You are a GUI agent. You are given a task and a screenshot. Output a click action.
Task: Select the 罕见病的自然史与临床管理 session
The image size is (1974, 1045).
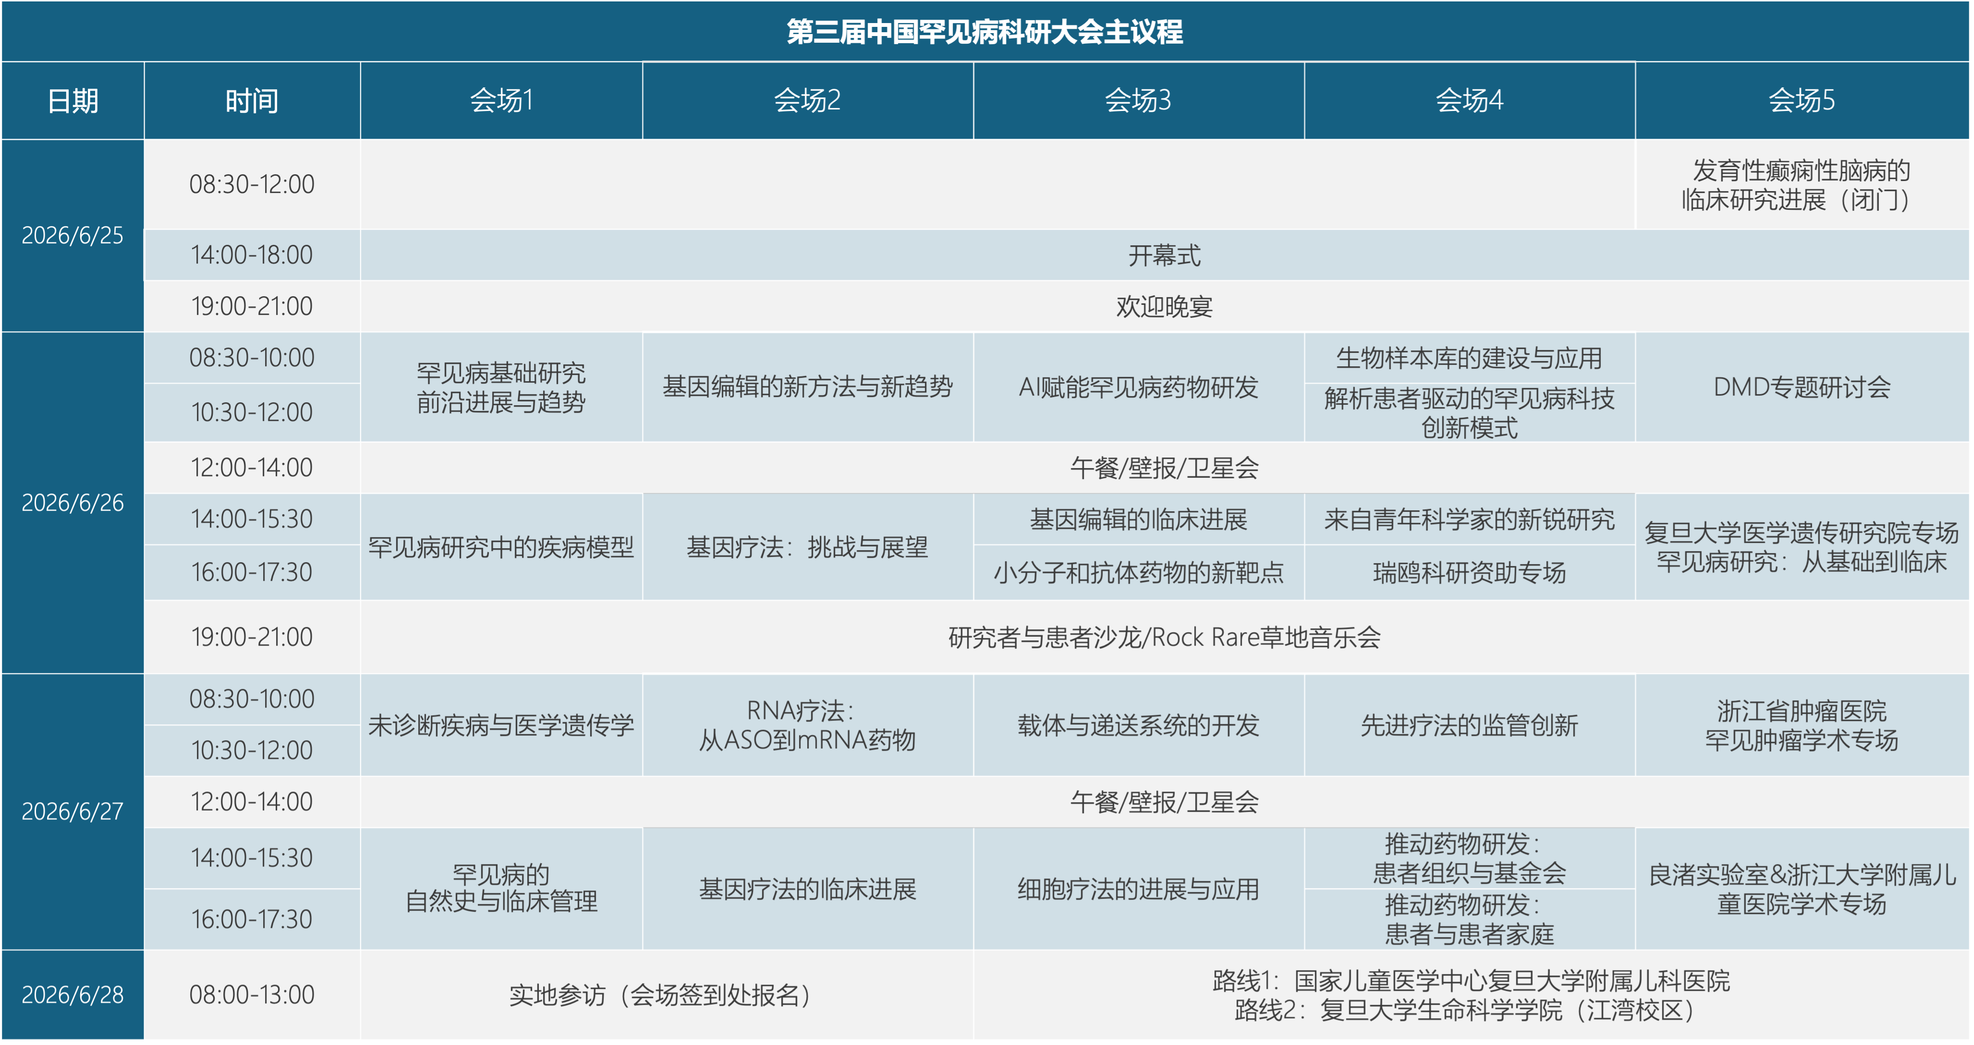(501, 889)
